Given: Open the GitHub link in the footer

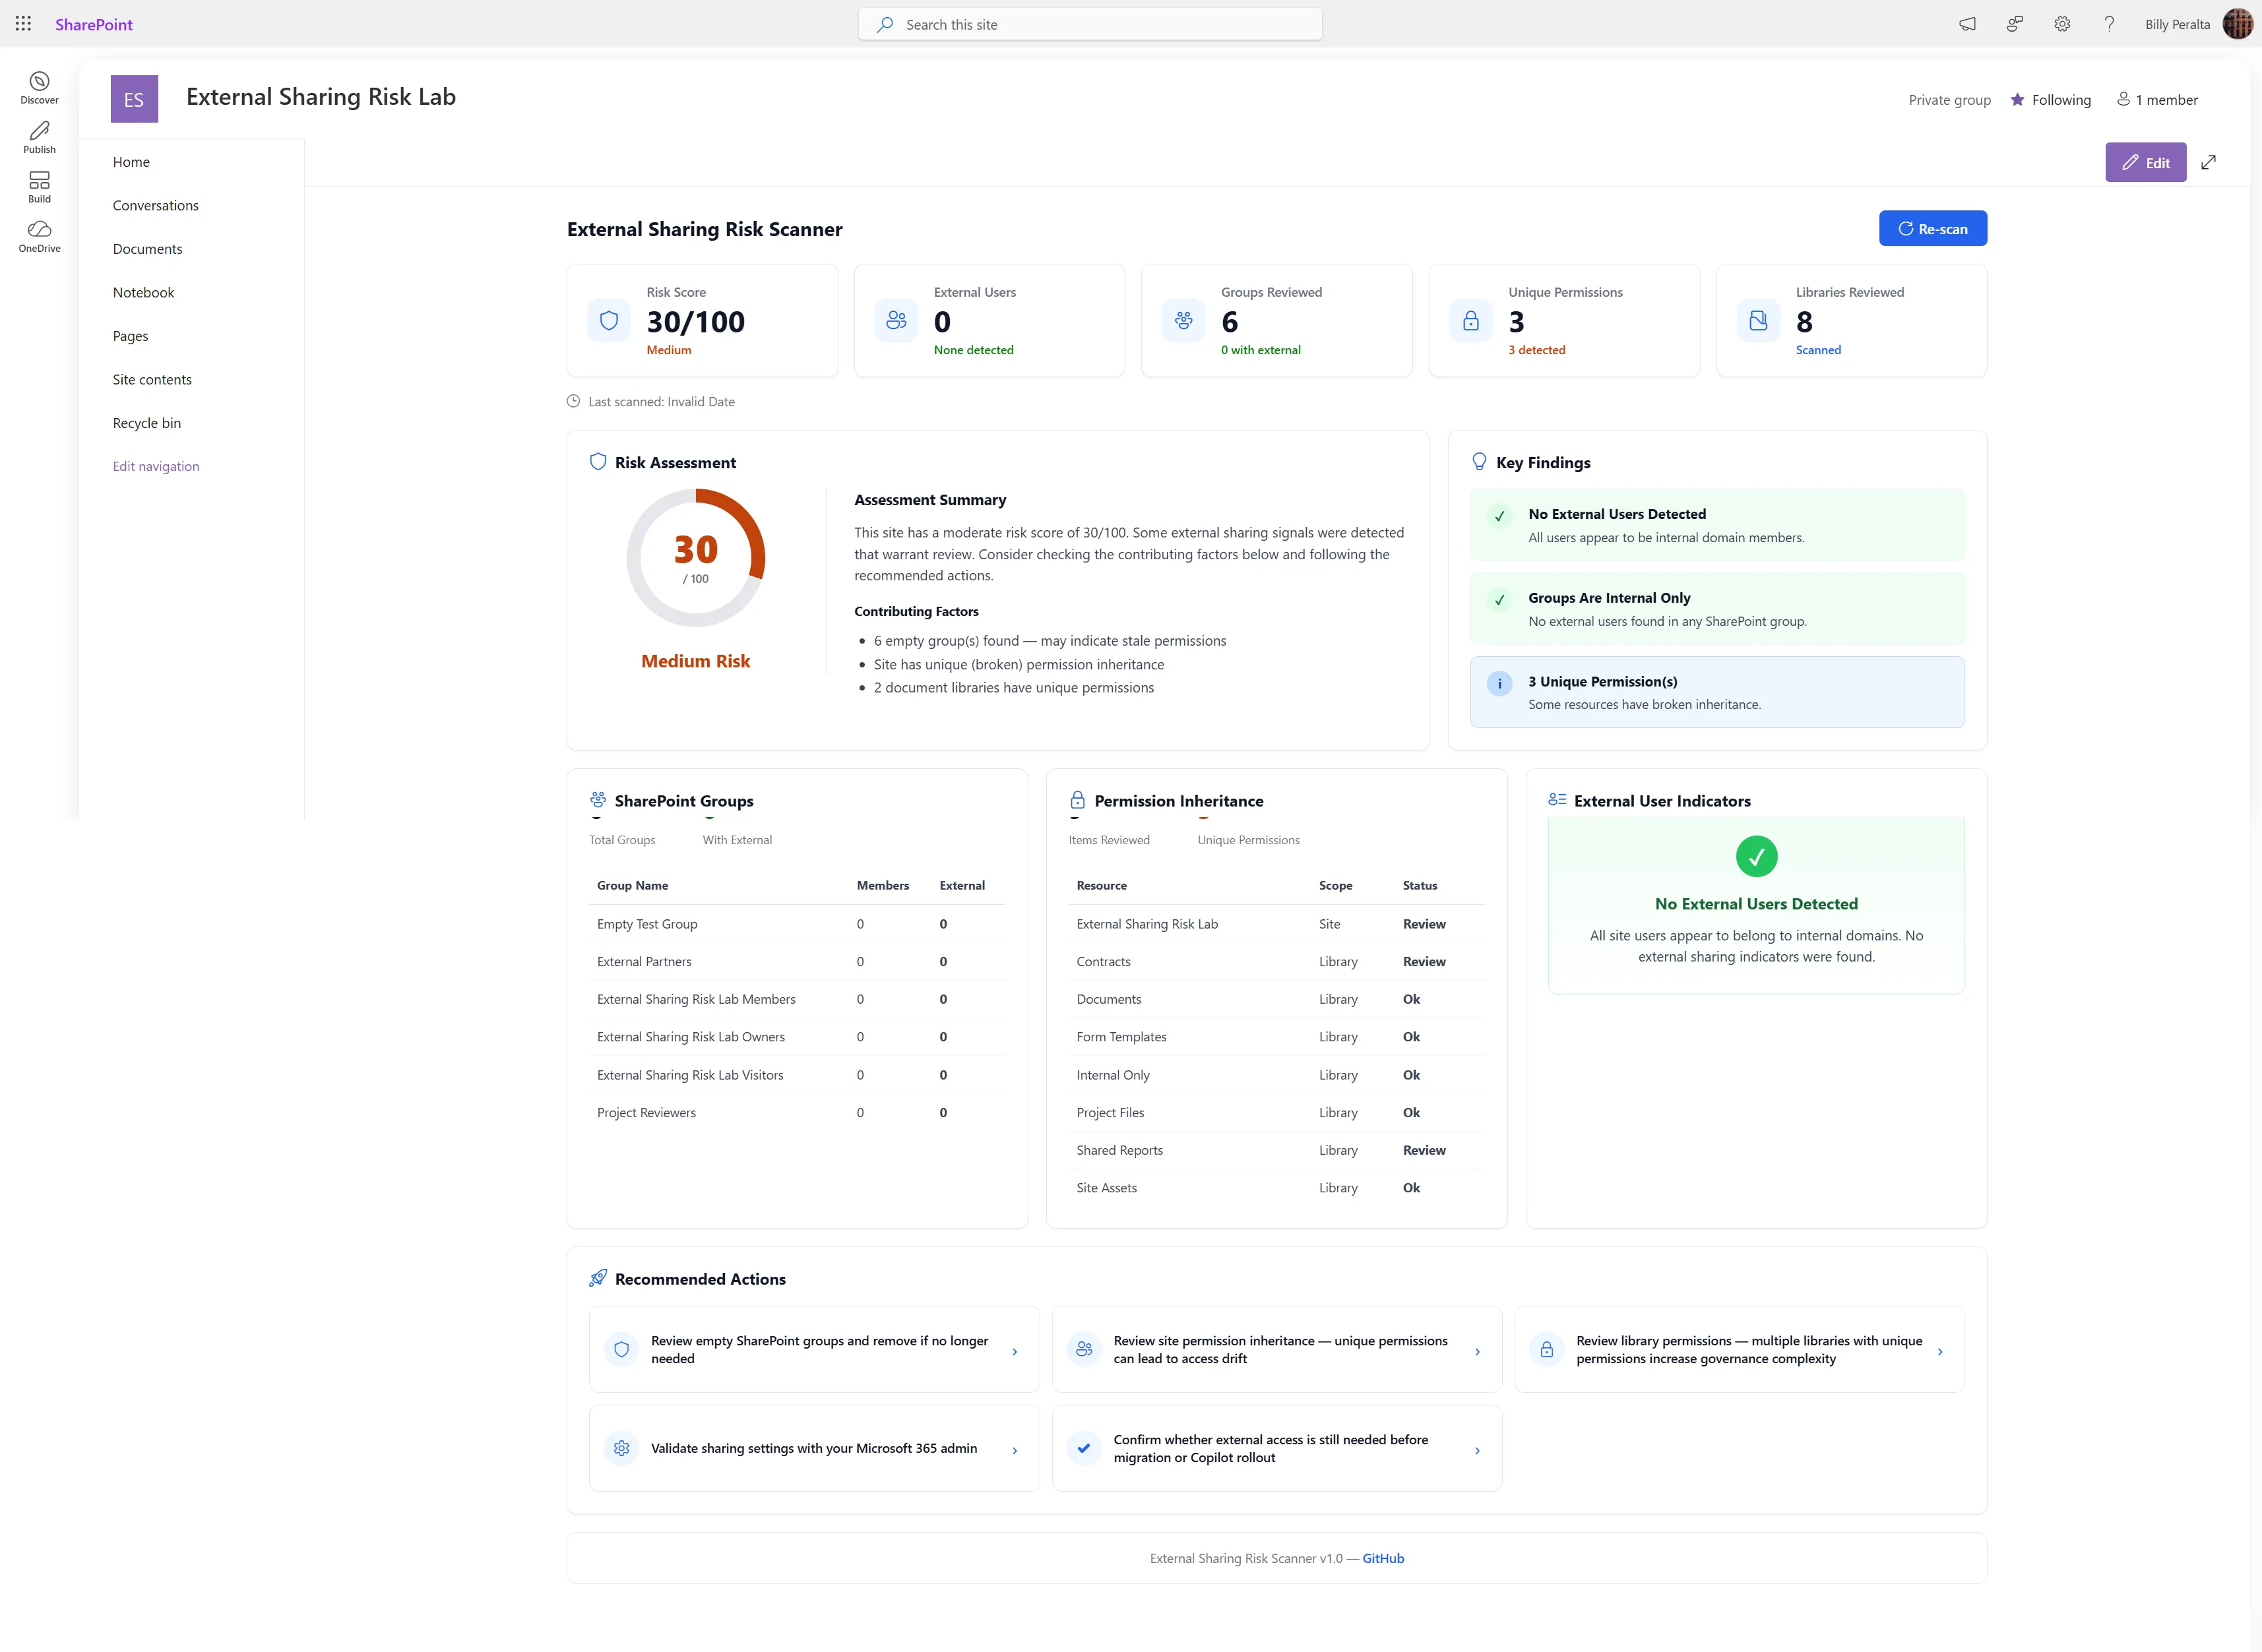Looking at the screenshot, I should 1383,1558.
